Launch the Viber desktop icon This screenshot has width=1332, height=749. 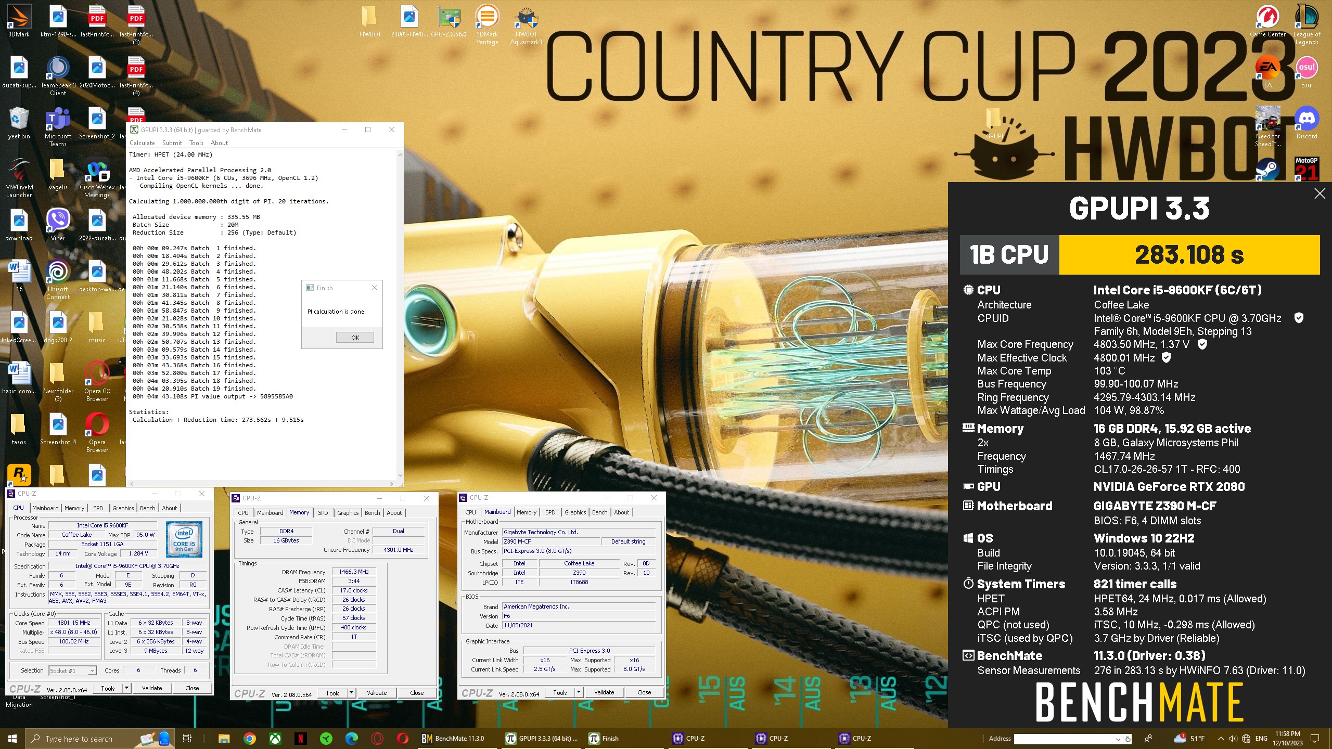(58, 225)
